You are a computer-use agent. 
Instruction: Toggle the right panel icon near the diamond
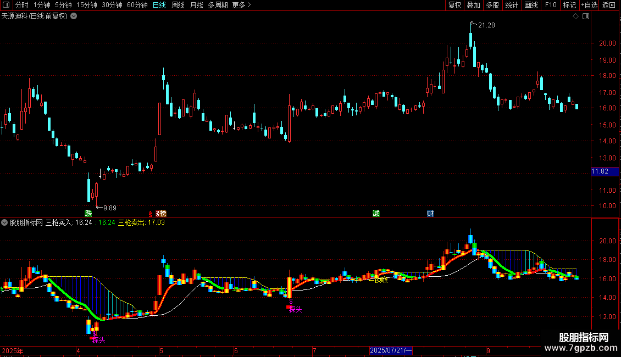(586, 16)
